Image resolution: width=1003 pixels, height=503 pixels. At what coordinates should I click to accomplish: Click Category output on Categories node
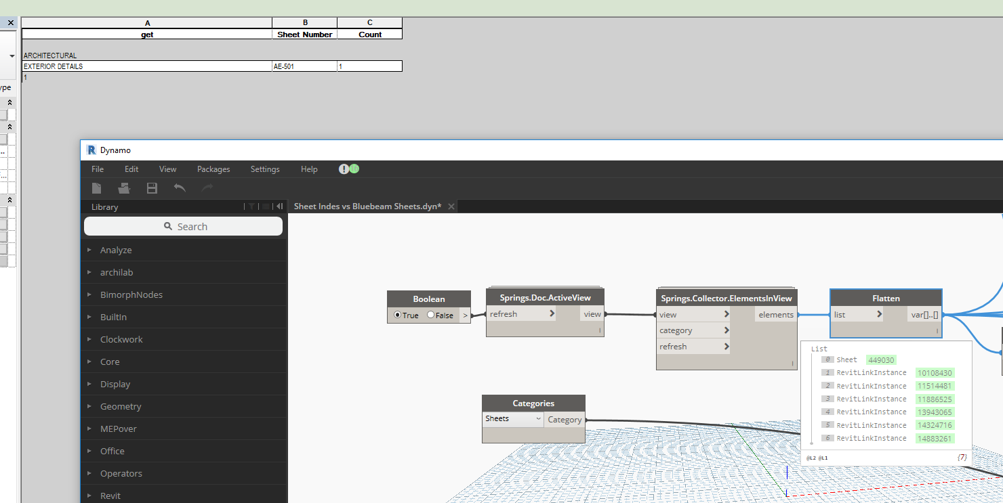pos(565,420)
